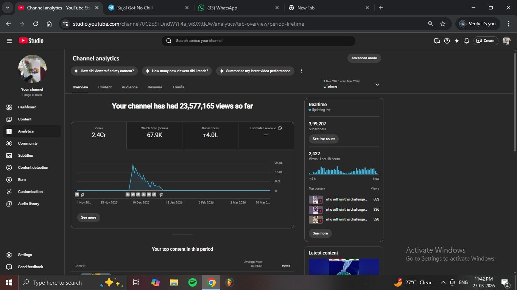517x290 pixels.
Task: Click the Advanced mode button
Action: 364,58
